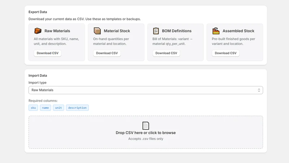Download the Raw Materials CSV
The height and width of the screenshot is (163, 289).
click(48, 53)
